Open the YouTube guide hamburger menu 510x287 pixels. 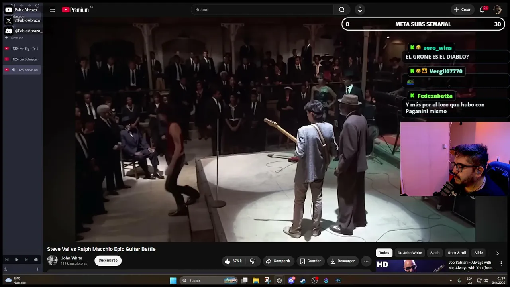click(52, 10)
